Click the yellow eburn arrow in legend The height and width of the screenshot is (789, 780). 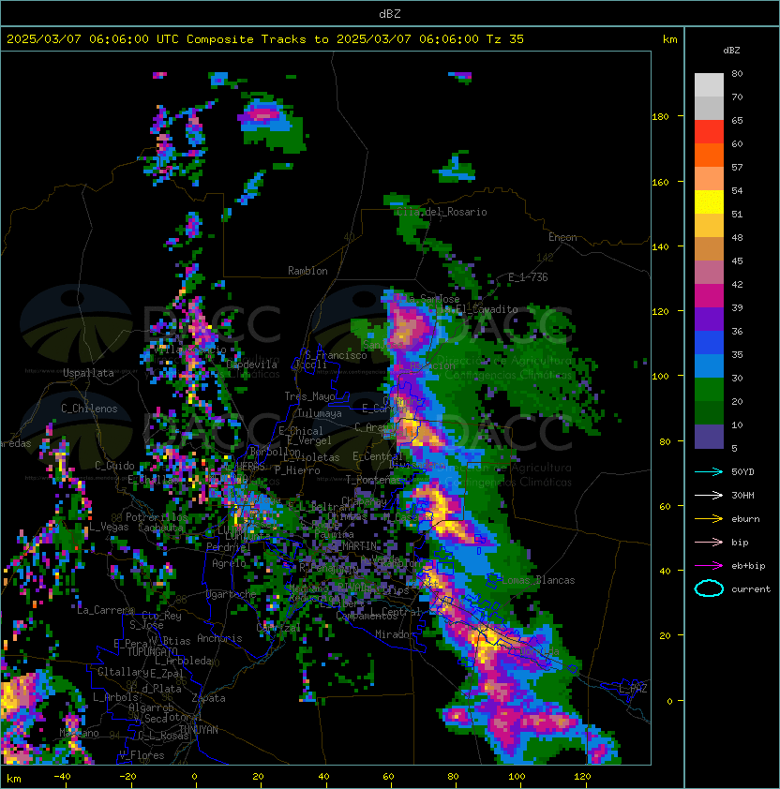point(709,519)
